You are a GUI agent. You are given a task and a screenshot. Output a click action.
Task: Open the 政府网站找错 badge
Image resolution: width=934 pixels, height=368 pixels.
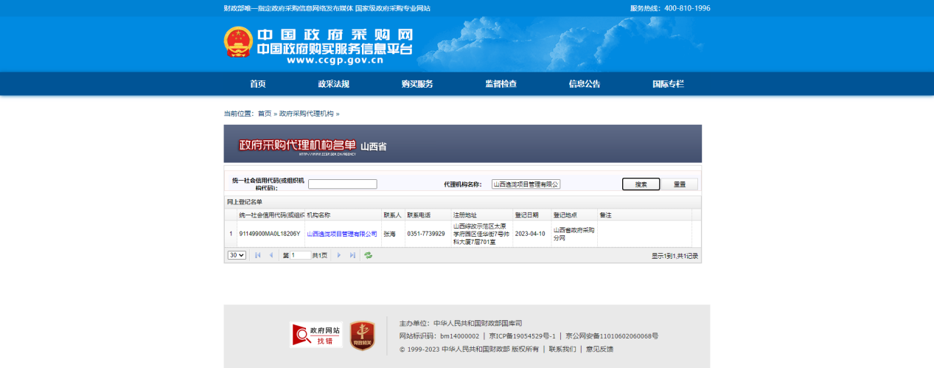(x=316, y=336)
